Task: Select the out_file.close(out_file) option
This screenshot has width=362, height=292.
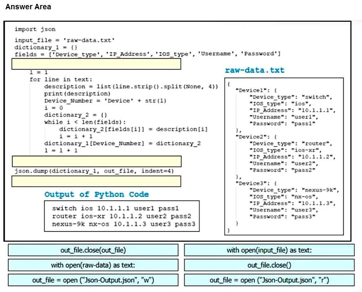Action: (93, 250)
